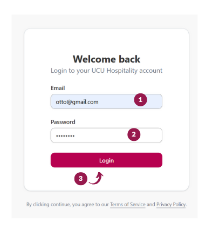Click the Login button
The height and width of the screenshot is (231, 212).
point(106,160)
